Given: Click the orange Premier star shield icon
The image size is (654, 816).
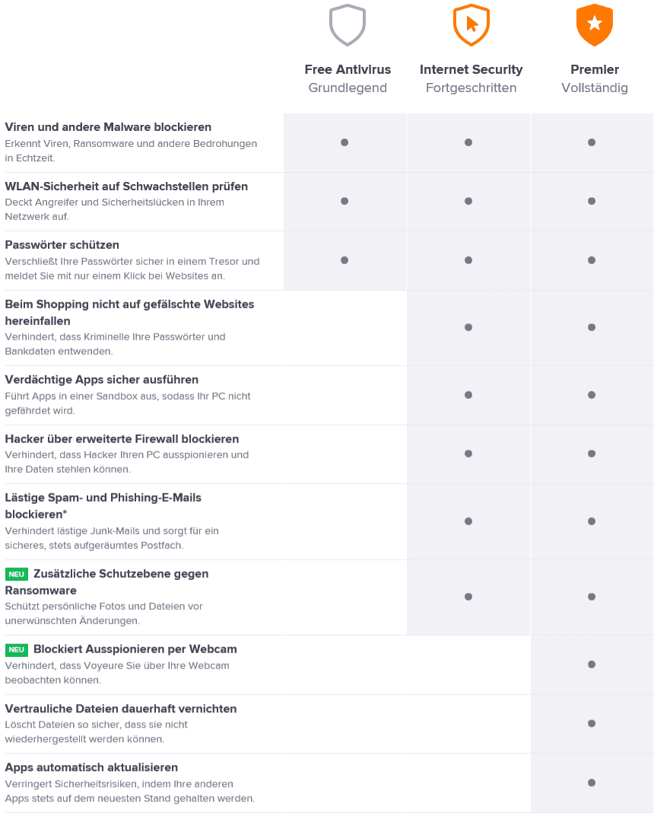Looking at the screenshot, I should pyautogui.click(x=595, y=25).
